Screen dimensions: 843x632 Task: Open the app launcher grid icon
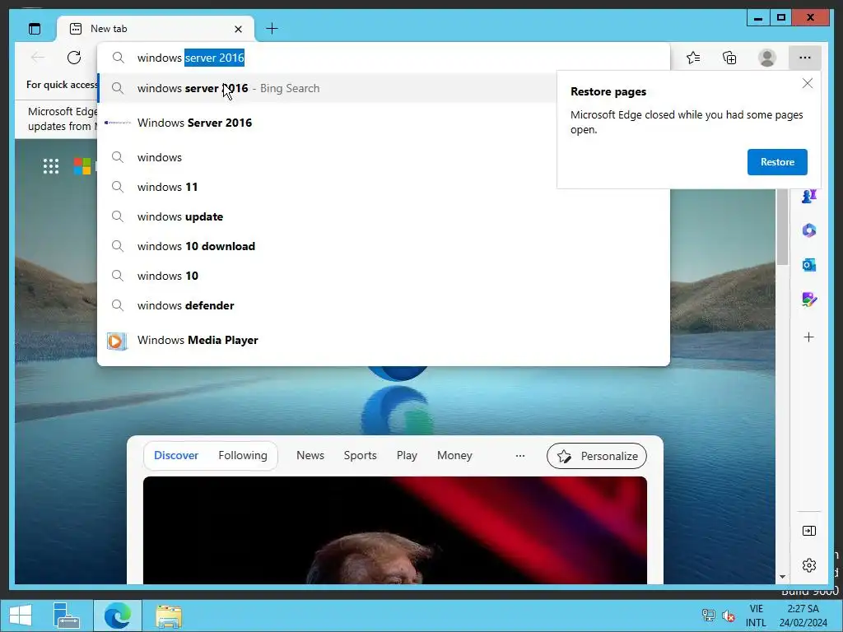pos(51,166)
